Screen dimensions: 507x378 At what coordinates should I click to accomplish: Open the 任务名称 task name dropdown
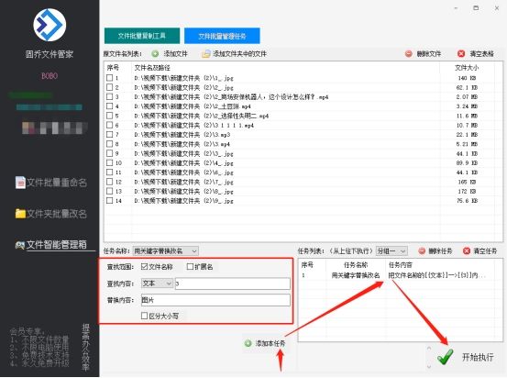[x=166, y=250]
